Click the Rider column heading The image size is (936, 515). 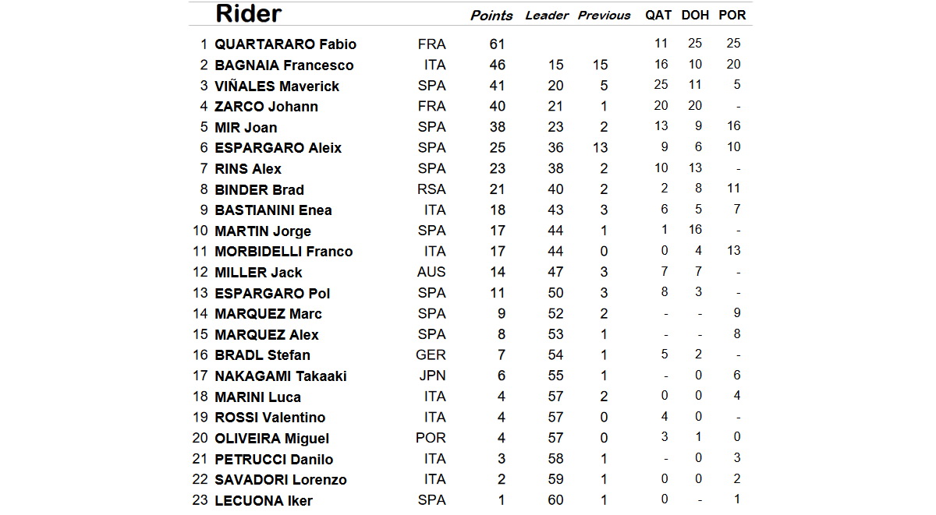pos(248,14)
